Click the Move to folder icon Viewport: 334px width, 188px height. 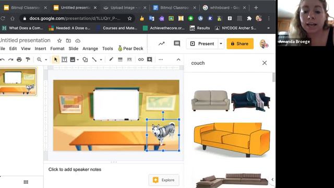point(68,41)
